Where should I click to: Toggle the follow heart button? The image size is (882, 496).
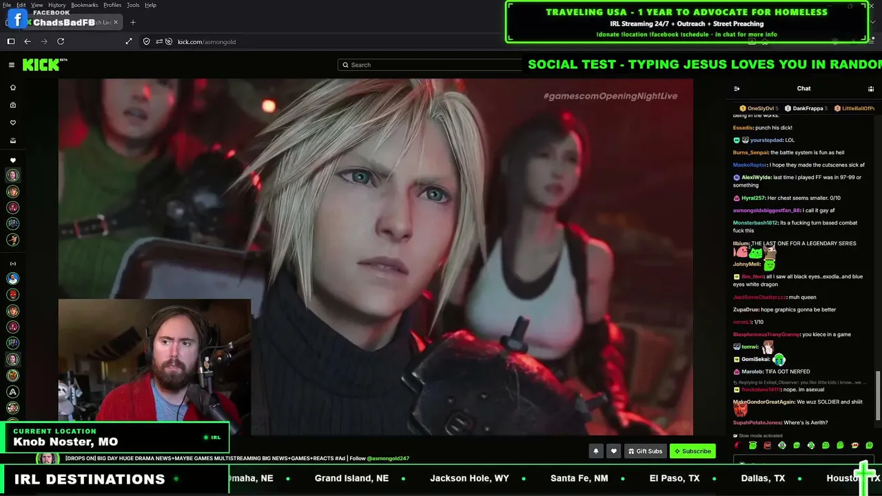pyautogui.click(x=614, y=451)
